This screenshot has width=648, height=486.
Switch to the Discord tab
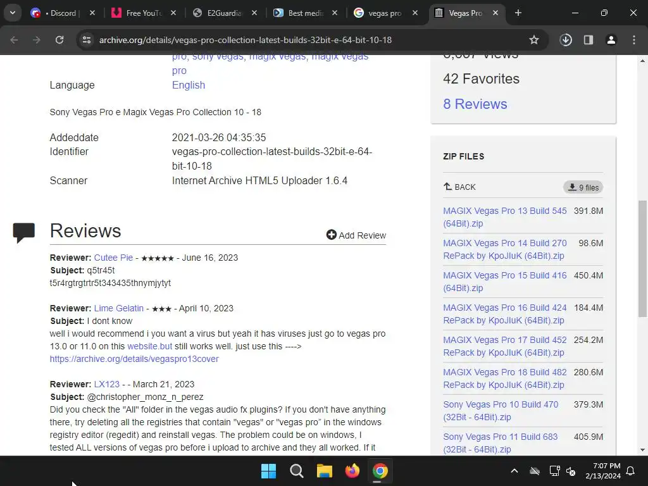(54, 13)
